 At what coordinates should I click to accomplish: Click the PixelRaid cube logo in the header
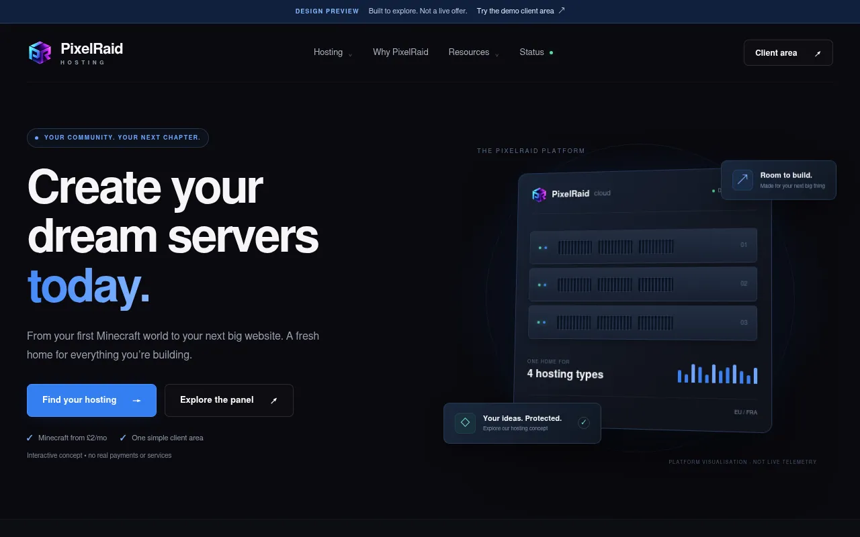(x=40, y=52)
